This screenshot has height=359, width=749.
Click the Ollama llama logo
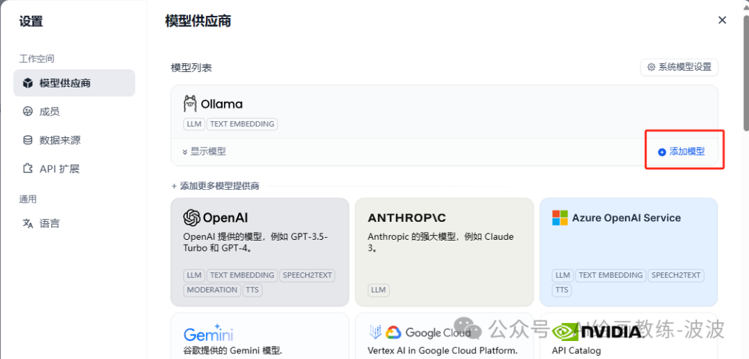point(190,103)
